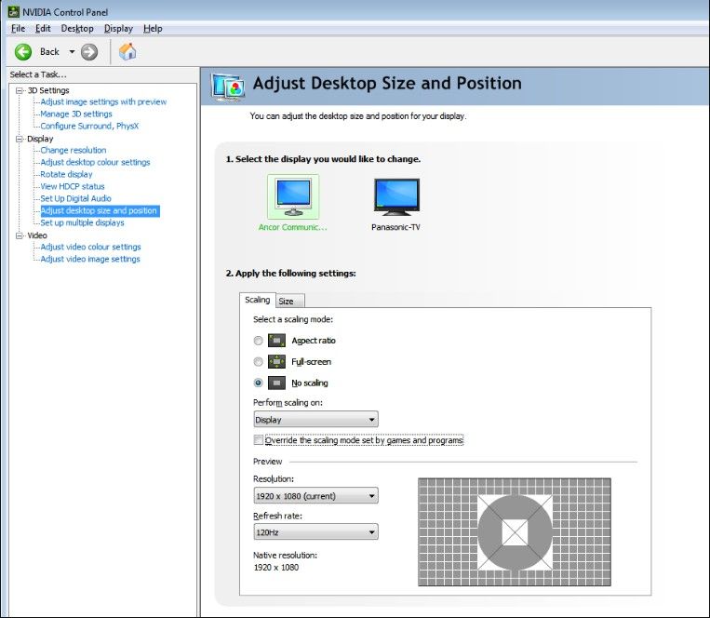The image size is (710, 618).
Task: Select the Aspect ratio radio button
Action: 258,341
